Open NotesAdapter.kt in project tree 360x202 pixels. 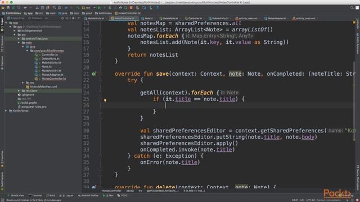52,75
